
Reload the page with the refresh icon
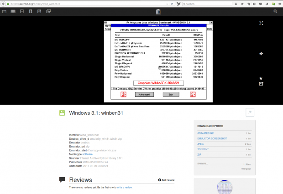[x=172, y=4]
